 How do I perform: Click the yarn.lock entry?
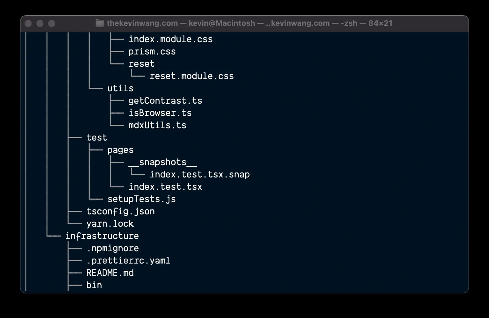click(x=110, y=224)
